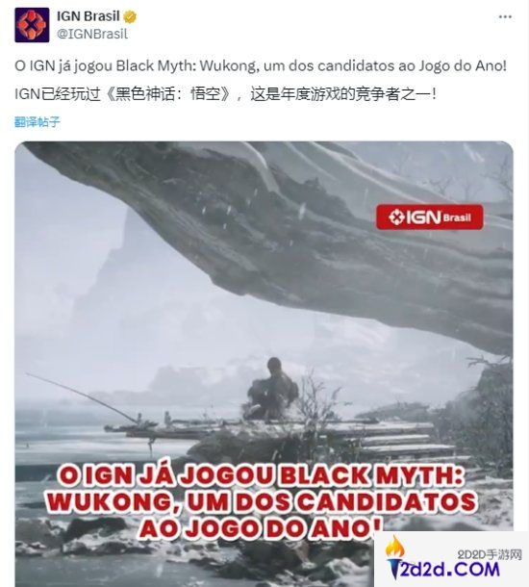Play the Black Myth Wukong video

(264, 364)
